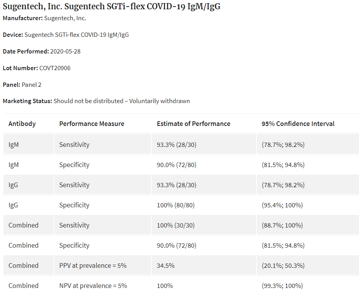Image resolution: width=359 pixels, height=293 pixels.
Task: Click the Performance Measure column header
Action: point(92,124)
